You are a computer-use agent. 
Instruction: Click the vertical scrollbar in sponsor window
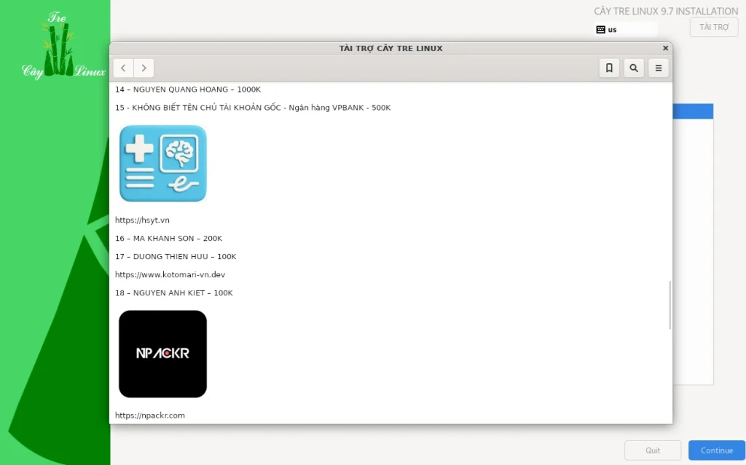pos(670,306)
